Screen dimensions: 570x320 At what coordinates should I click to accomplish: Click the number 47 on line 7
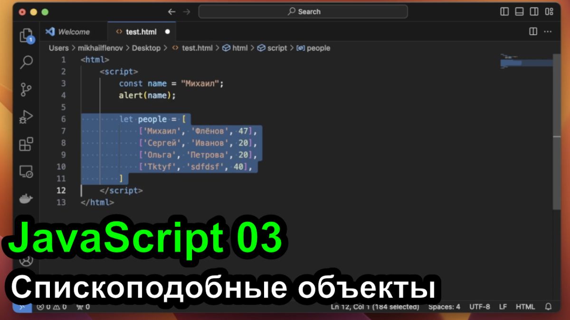(243, 131)
